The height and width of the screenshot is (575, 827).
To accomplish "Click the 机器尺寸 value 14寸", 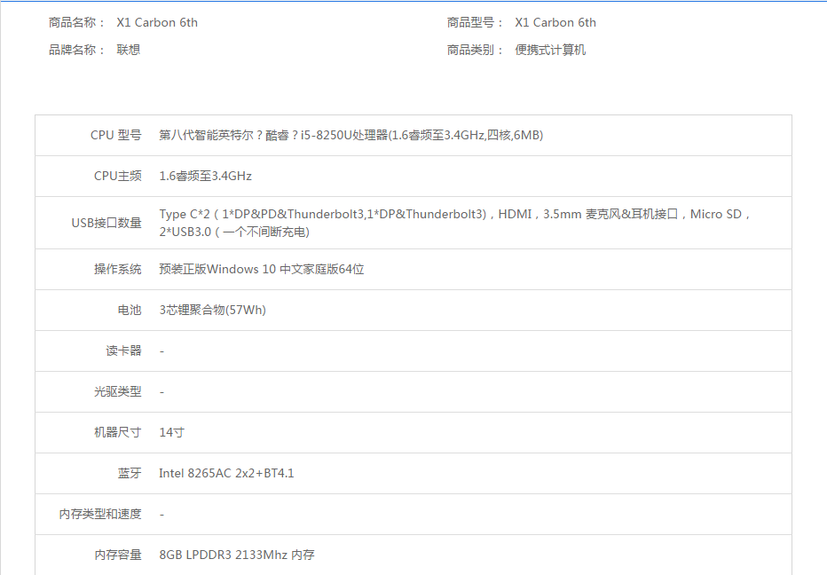I will (171, 433).
